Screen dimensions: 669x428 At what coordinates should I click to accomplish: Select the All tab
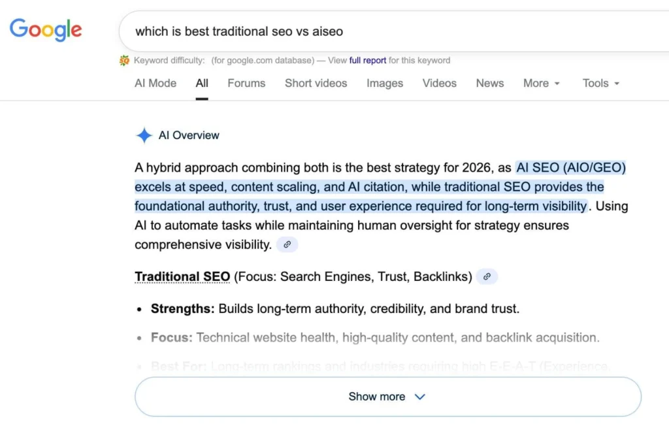coord(201,84)
